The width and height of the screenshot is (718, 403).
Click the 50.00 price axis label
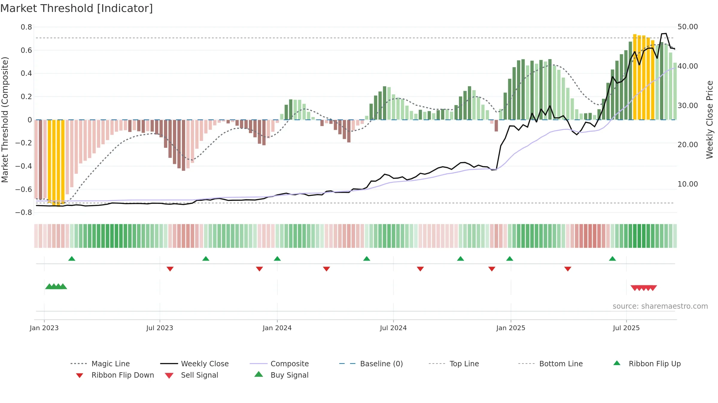pos(688,27)
